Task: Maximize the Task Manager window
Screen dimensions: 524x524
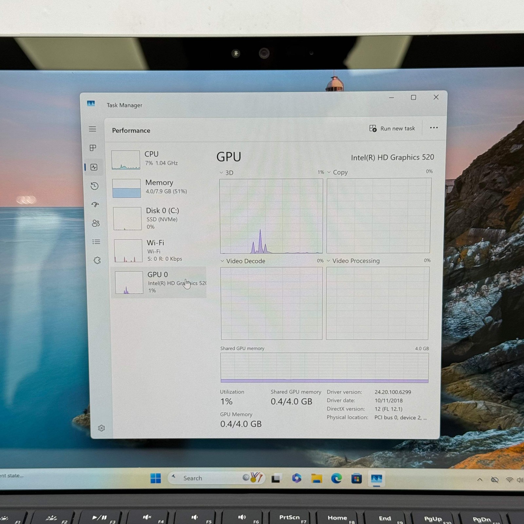Action: [x=414, y=98]
